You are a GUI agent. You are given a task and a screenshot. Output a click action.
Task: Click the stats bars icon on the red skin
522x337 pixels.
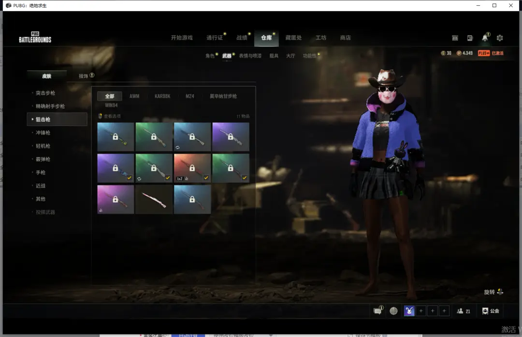(x=187, y=178)
